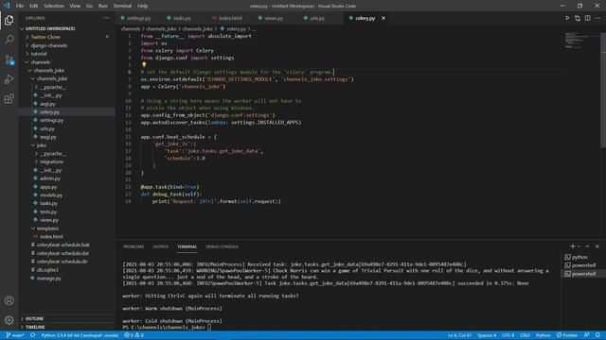
Task: Expand the Twitter-Clone folder
Action: coord(45,37)
